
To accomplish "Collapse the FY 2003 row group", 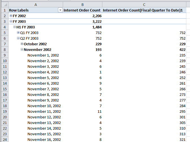I will 11,21.
